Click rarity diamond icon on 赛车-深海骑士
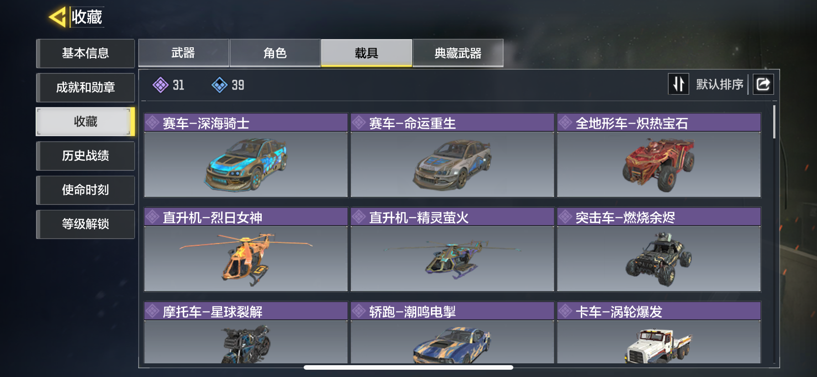The image size is (817, 377). 152,123
